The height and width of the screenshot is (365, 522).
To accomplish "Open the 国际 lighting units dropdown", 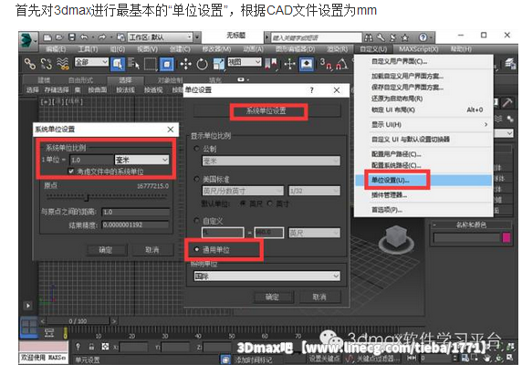I will [x=267, y=276].
